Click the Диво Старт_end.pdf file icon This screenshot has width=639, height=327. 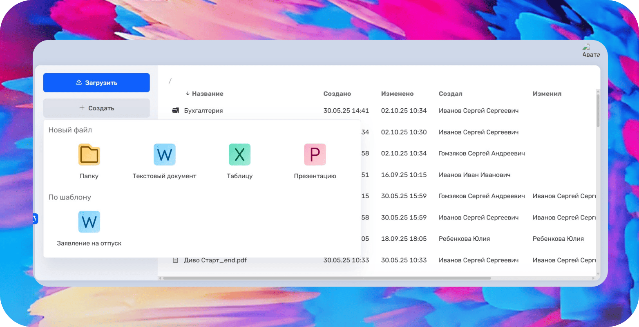point(176,260)
